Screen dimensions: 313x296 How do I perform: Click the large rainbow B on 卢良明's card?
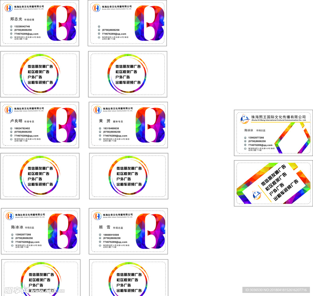[x=62, y=125]
